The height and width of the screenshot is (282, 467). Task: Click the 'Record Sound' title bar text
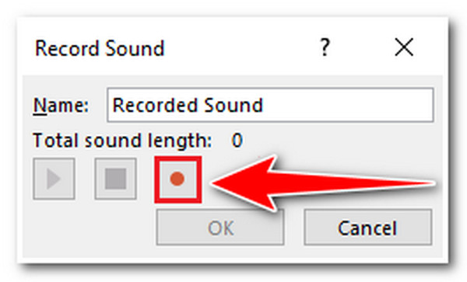point(100,48)
